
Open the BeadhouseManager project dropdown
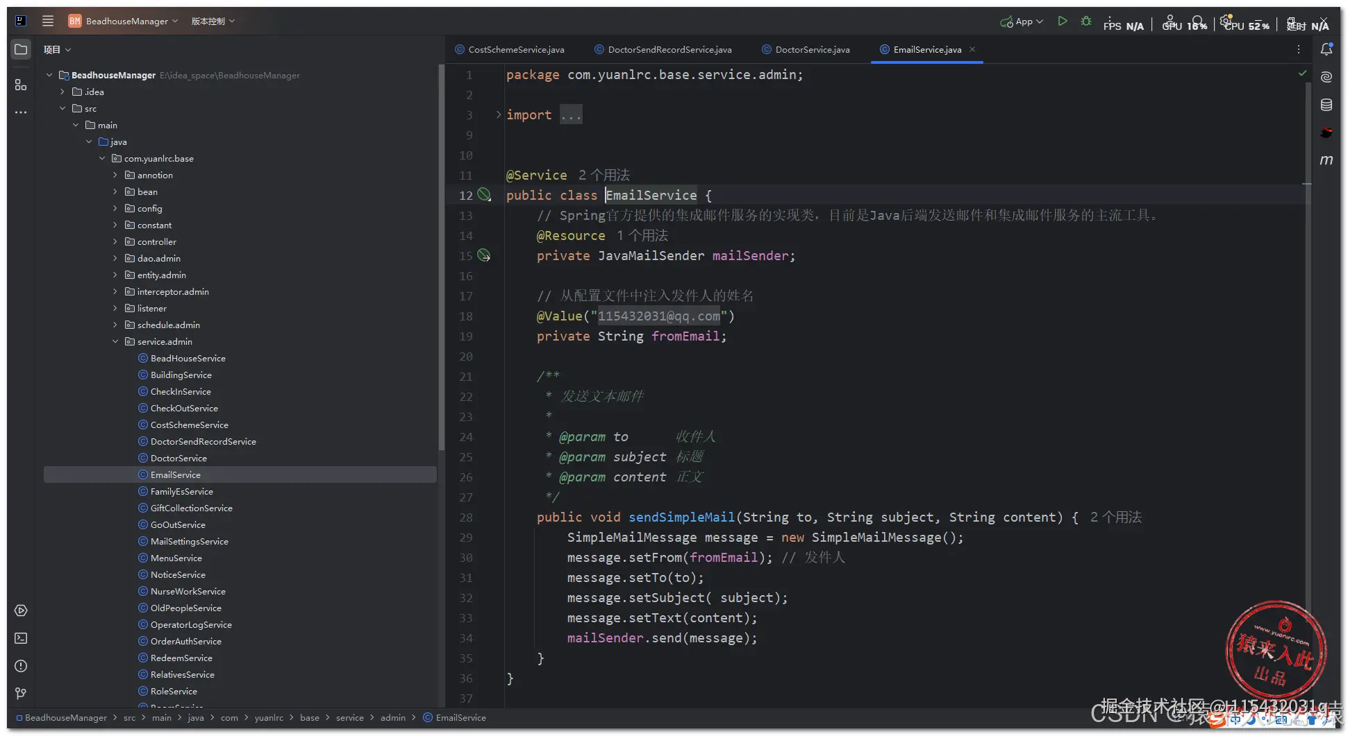tap(123, 21)
